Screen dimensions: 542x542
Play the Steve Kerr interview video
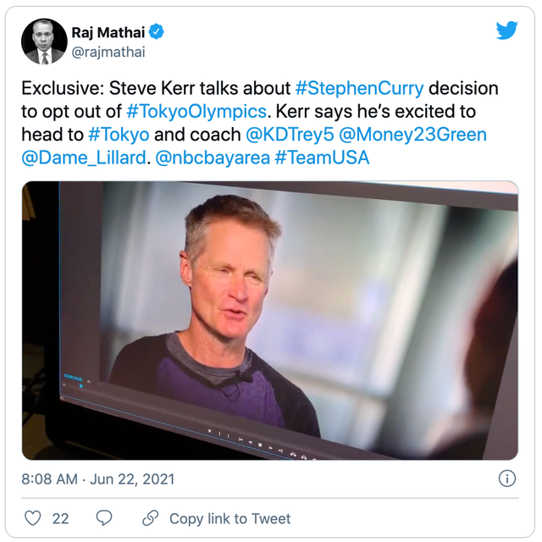(x=270, y=320)
